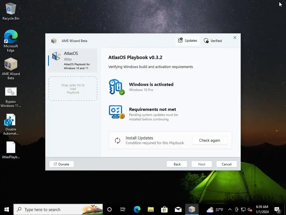The height and width of the screenshot is (215, 286).
Task: Open the weather widget showing 37°F
Action: pyautogui.click(x=215, y=209)
